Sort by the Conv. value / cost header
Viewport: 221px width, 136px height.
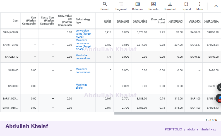(158, 21)
